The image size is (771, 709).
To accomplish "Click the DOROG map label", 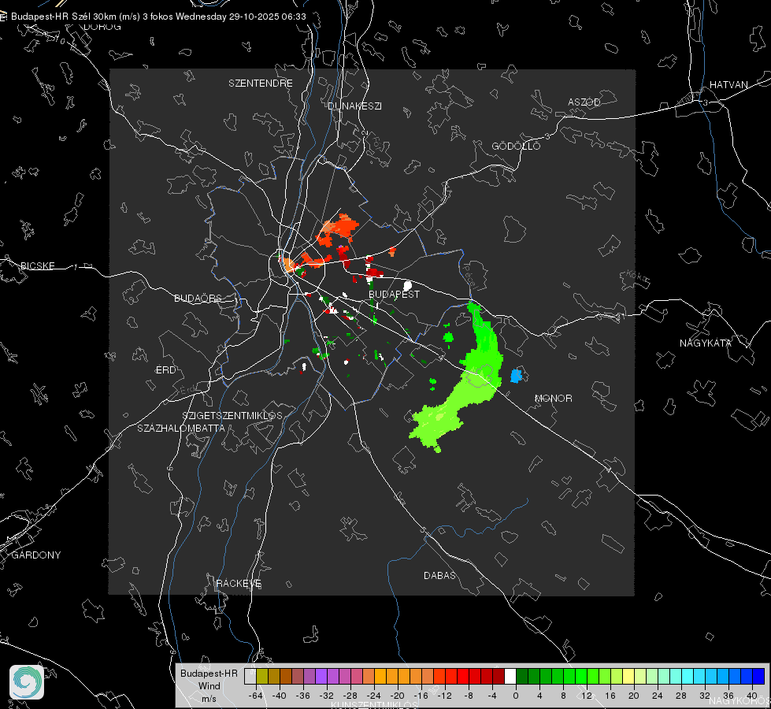I will coord(102,27).
